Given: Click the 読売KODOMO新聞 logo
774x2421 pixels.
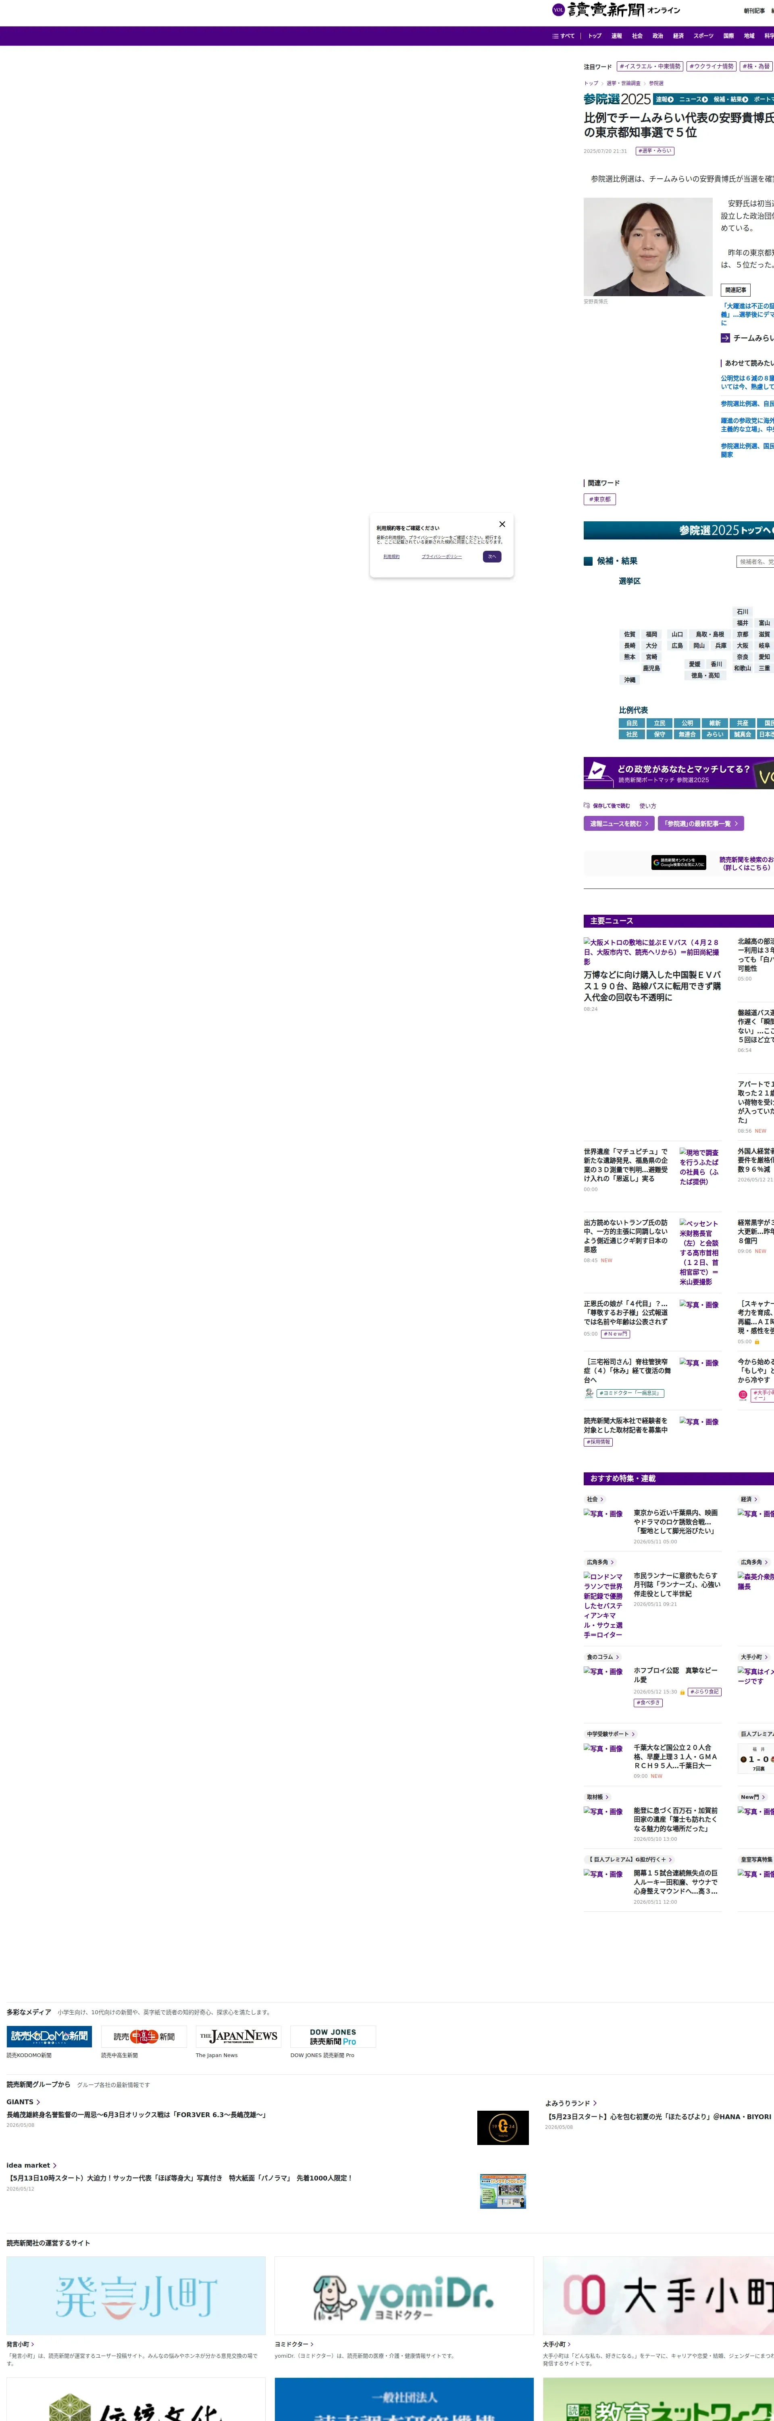Looking at the screenshot, I should point(50,2036).
